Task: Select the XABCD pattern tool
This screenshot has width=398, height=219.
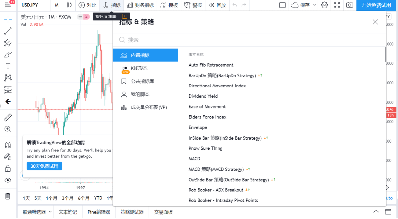Action: 8,78
